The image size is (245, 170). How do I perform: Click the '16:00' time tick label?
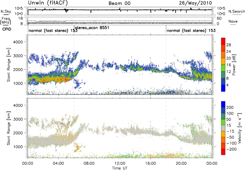click(x=150, y=164)
